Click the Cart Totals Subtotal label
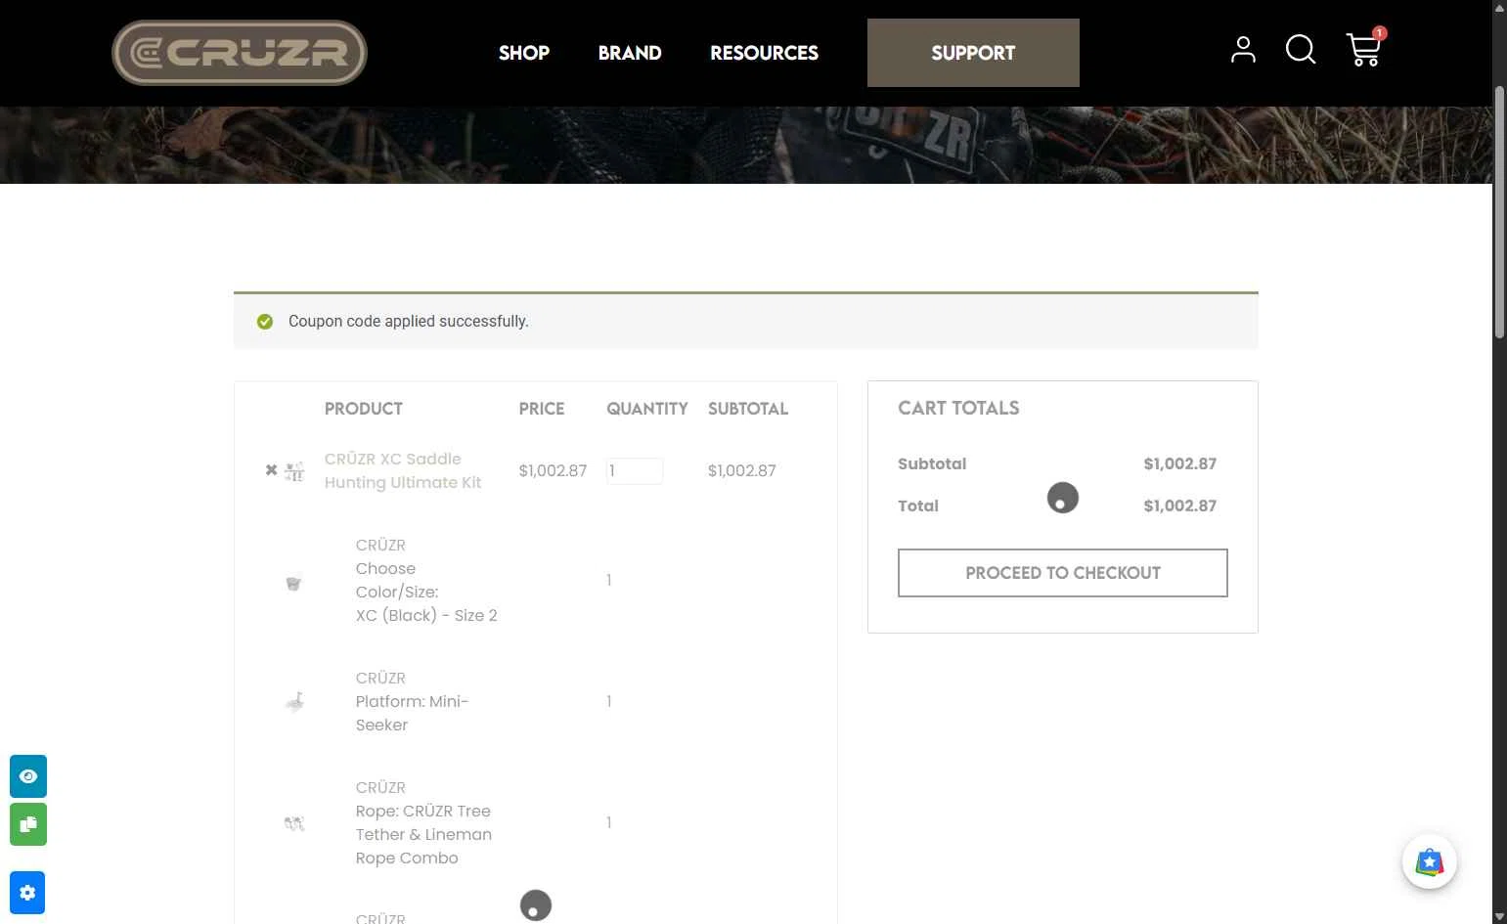The height and width of the screenshot is (924, 1507). (x=932, y=463)
